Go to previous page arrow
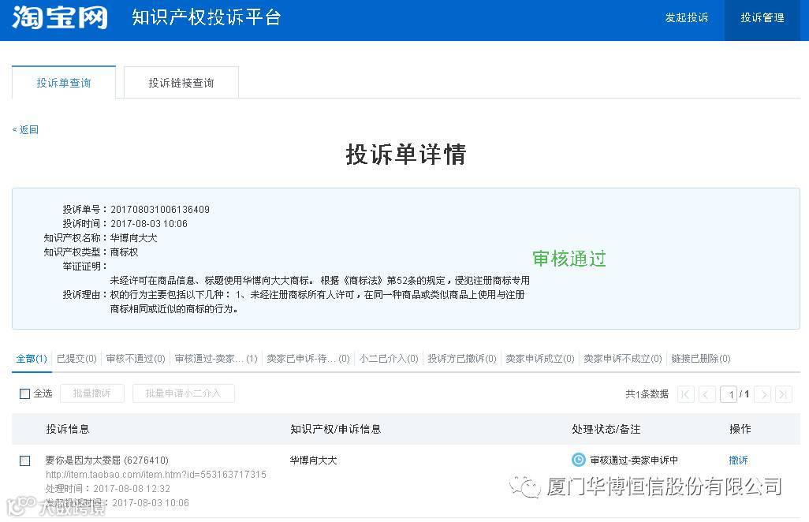Viewport: 809px width, 522px height. pos(706,394)
